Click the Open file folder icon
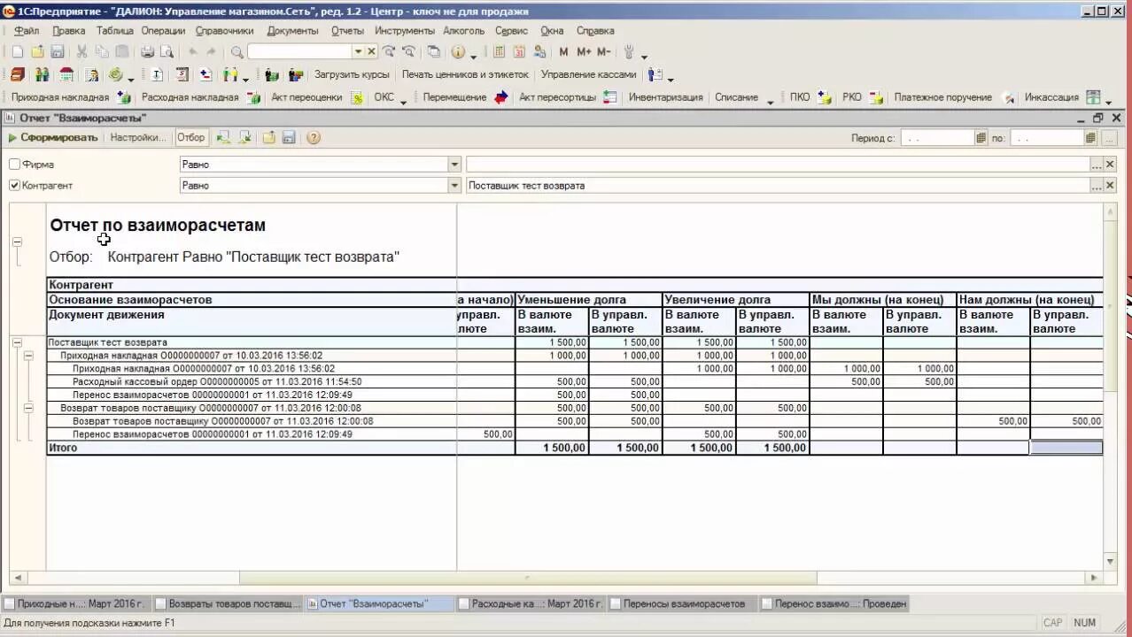The width and height of the screenshot is (1132, 637). click(x=37, y=52)
